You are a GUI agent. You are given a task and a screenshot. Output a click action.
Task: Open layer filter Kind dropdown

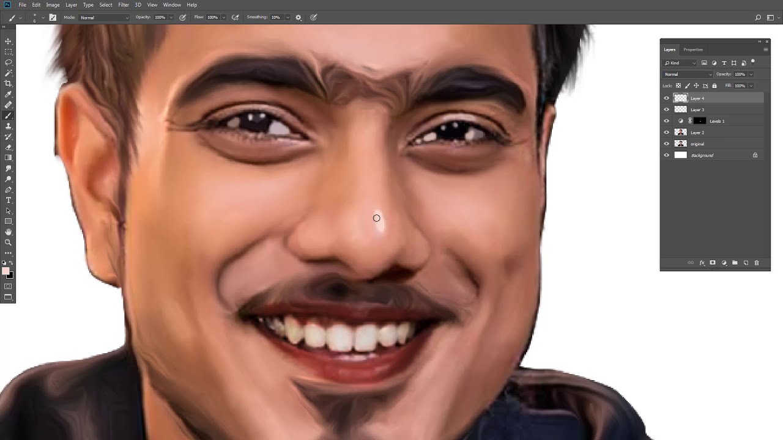(680, 63)
